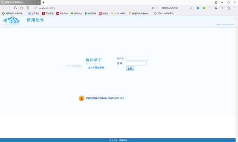Open a new tab with the plus button
The height and width of the screenshot is (142, 238).
[43, 2]
